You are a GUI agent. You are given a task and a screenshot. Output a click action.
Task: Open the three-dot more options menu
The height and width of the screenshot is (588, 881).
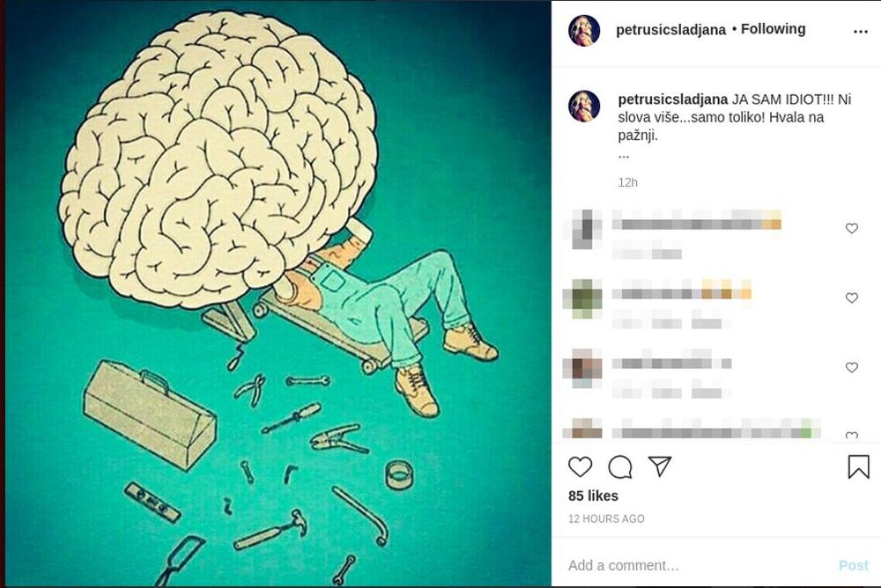(860, 32)
